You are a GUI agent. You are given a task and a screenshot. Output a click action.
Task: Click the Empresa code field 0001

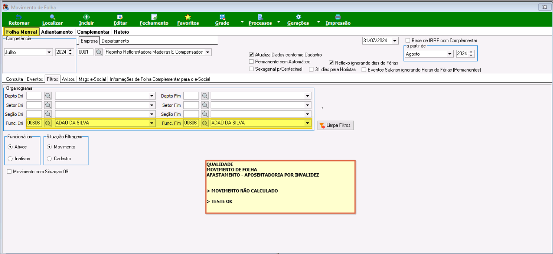pos(86,52)
